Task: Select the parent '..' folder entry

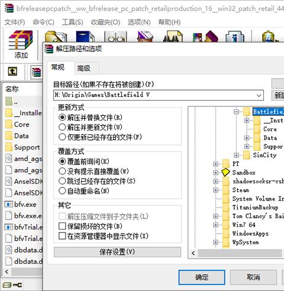Action: [x=11, y=101]
